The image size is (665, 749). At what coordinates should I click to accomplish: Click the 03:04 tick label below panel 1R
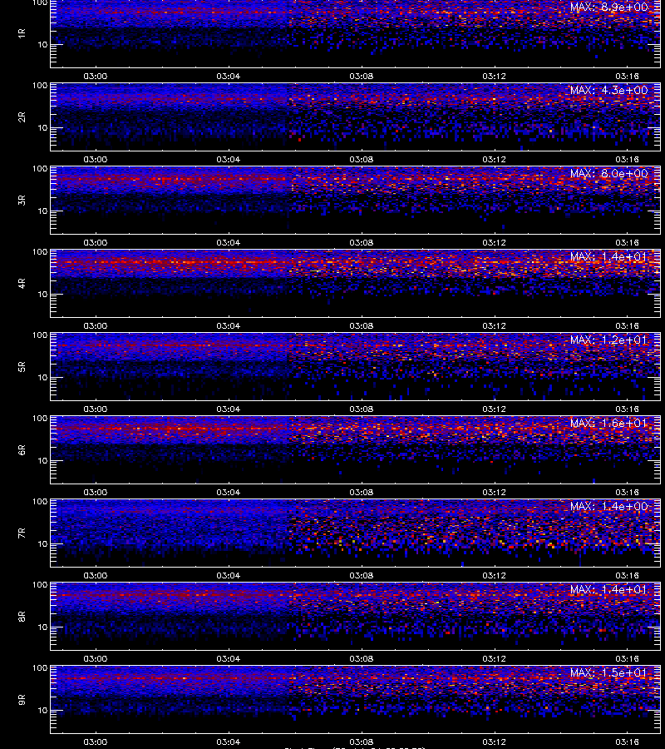pyautogui.click(x=229, y=76)
